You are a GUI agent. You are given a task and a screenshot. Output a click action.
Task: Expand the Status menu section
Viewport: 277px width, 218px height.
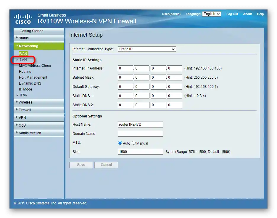tap(39, 38)
